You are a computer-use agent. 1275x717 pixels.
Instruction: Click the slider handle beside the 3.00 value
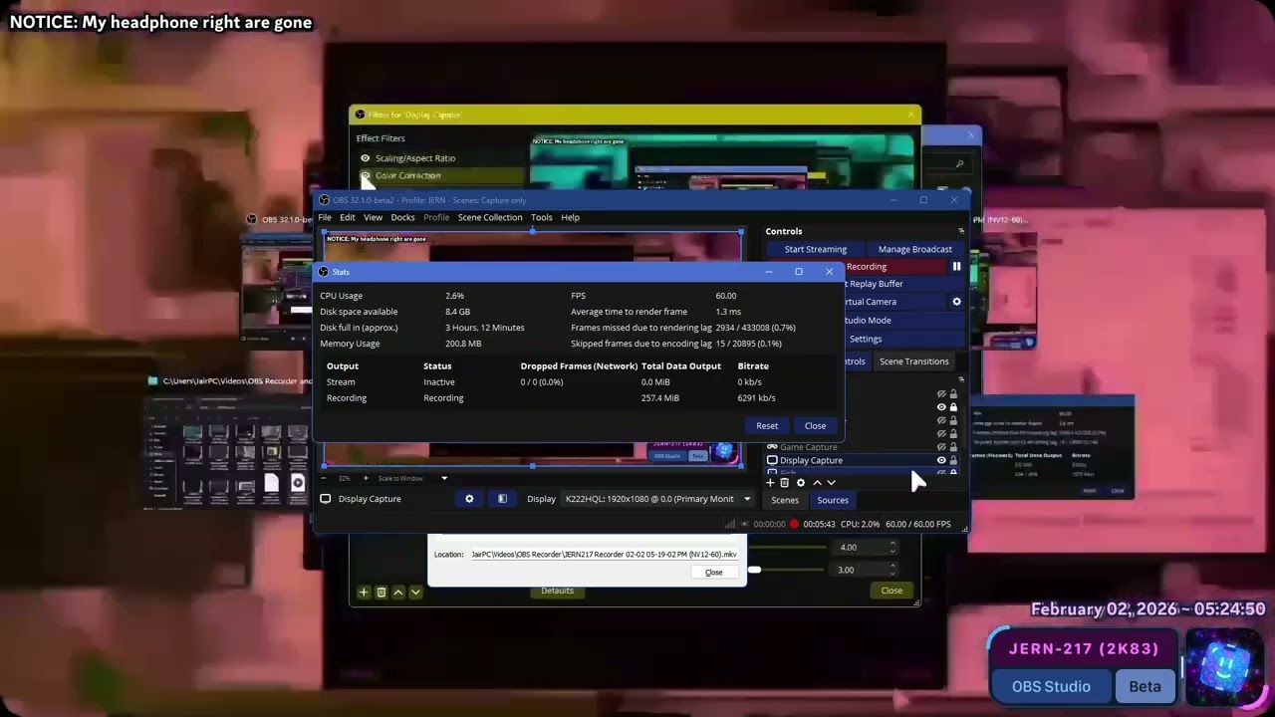point(755,570)
